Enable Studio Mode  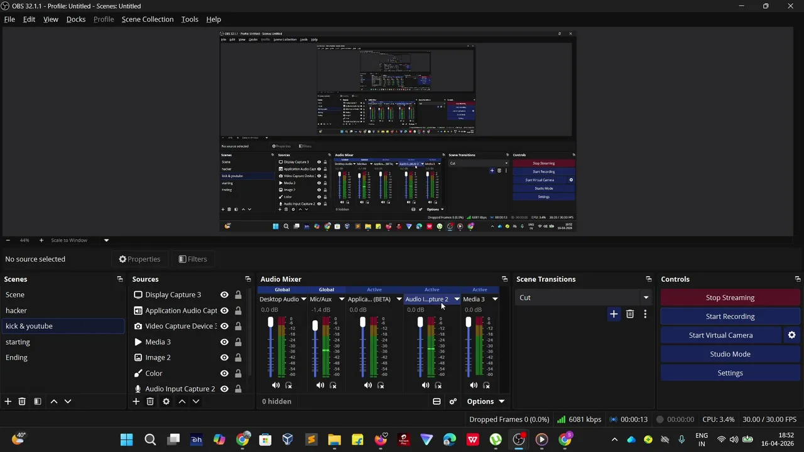click(x=730, y=354)
